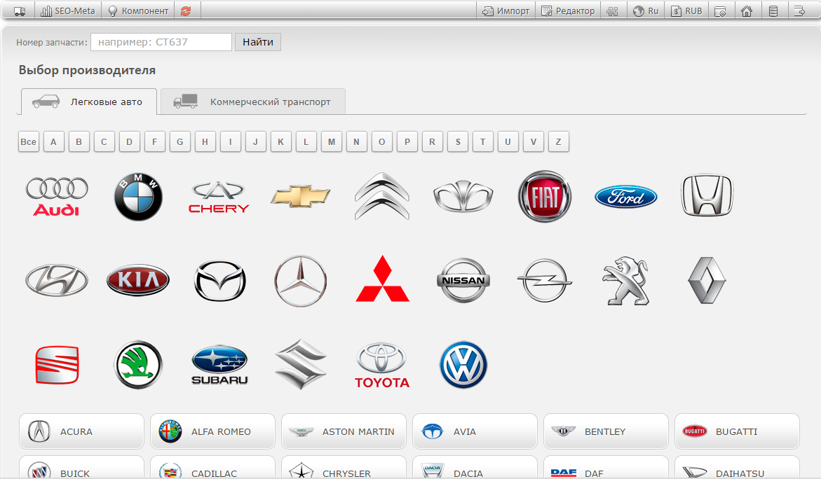Image resolution: width=821 pixels, height=479 pixels.
Task: Open the Импорт tool
Action: point(506,11)
